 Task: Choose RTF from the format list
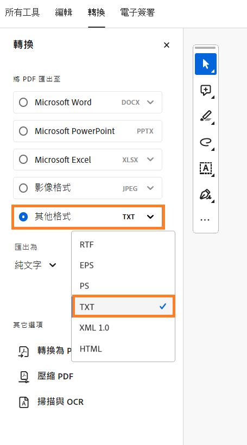click(123, 245)
